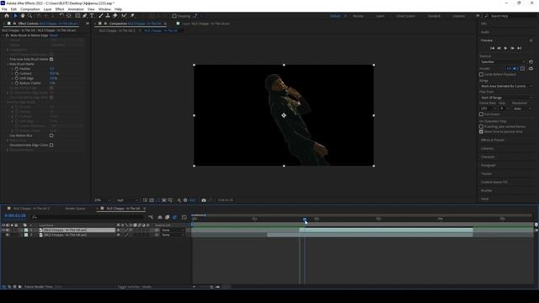The height and width of the screenshot is (303, 539).
Task: Select the Rectangle shape tool
Action: 77,16
